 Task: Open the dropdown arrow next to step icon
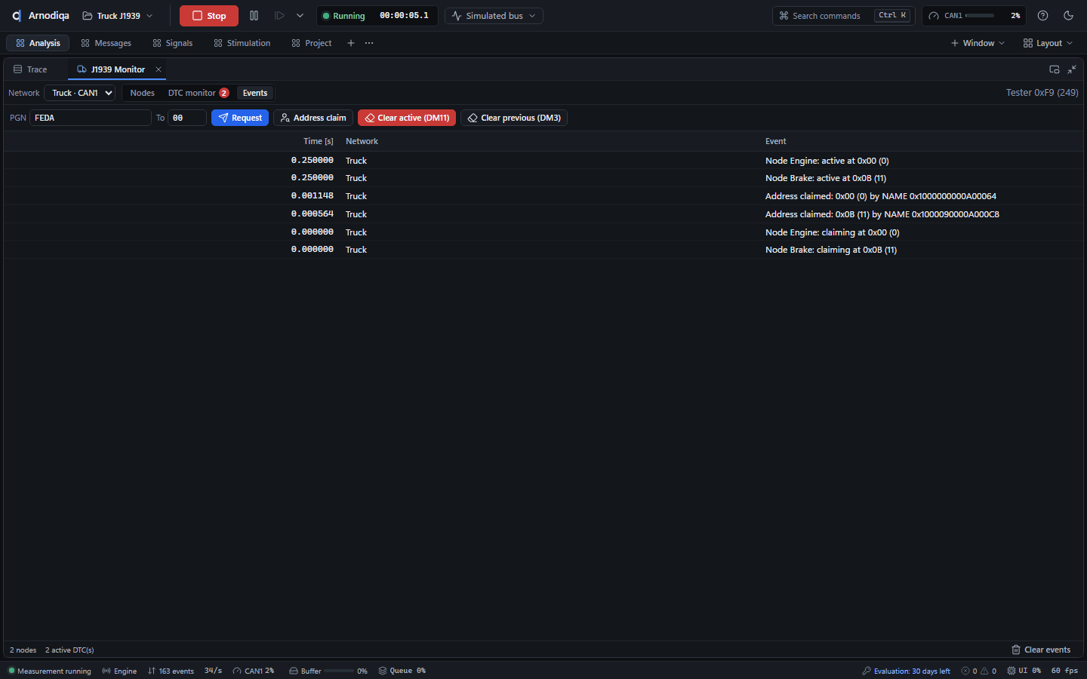[x=300, y=16]
